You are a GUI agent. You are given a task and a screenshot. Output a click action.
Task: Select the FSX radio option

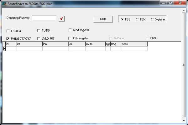137,19
